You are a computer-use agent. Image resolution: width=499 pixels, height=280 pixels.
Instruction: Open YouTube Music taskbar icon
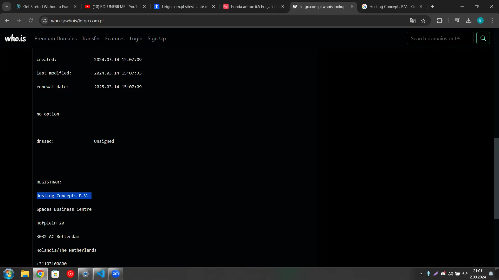pyautogui.click(x=70, y=274)
